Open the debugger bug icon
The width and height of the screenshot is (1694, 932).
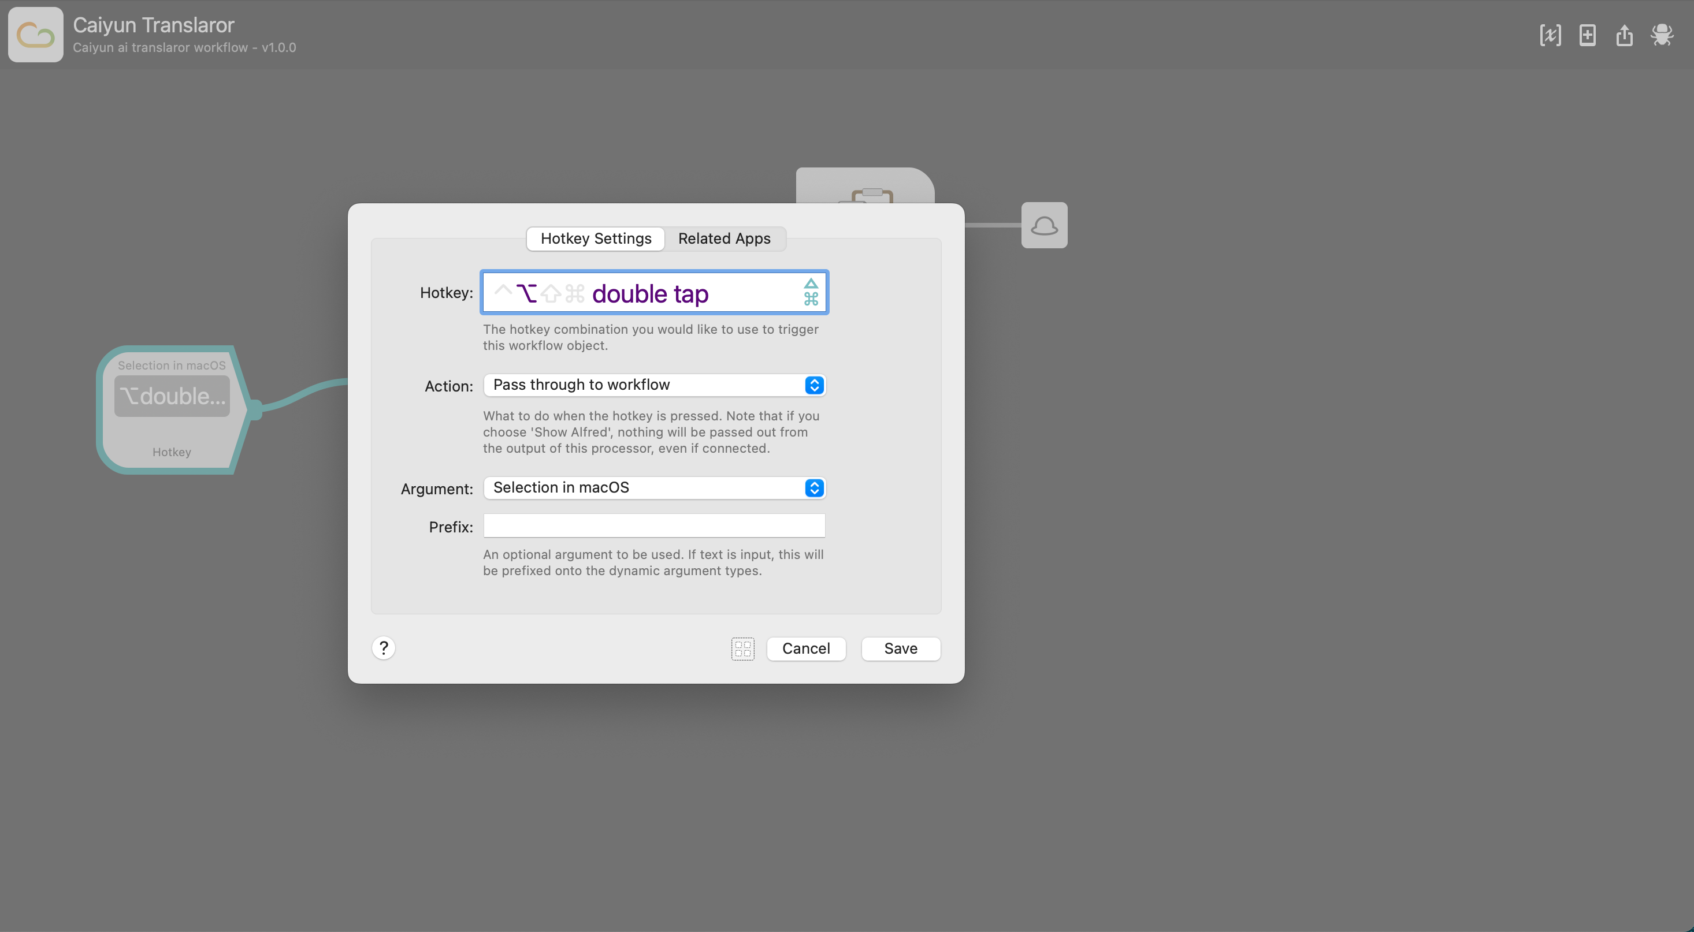[x=1662, y=35]
